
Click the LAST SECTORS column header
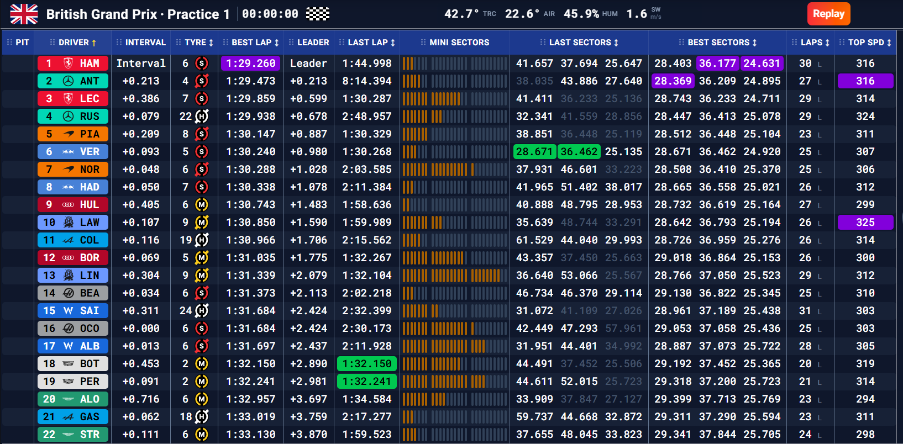coord(580,43)
